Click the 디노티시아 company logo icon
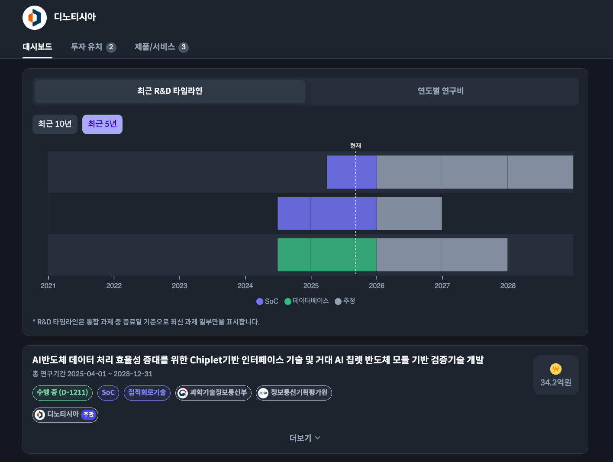 tap(35, 18)
